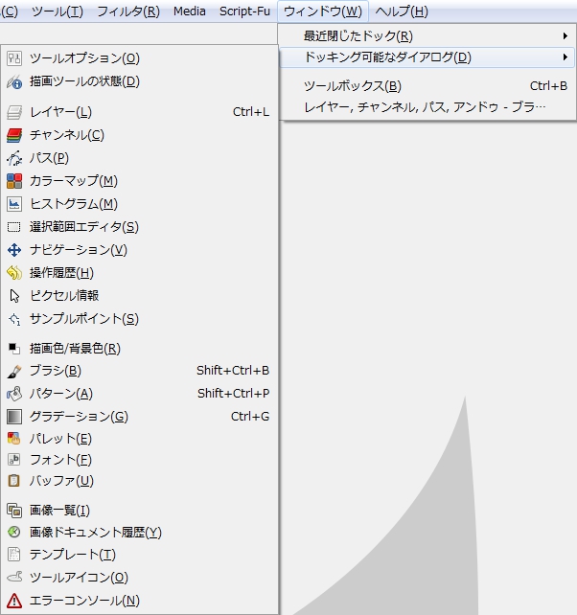This screenshot has height=615, width=577.
Task: Choose the 最近閉じたドック(R) entry
Action: (x=427, y=36)
